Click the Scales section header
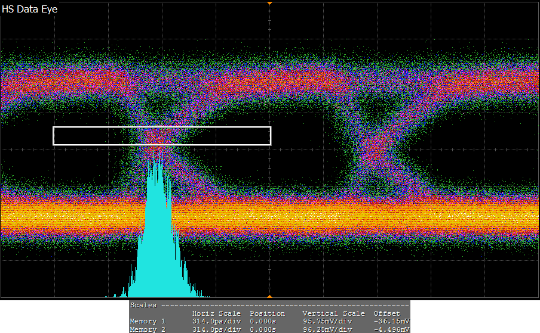Image resolution: width=540 pixels, height=333 pixels. 143,305
